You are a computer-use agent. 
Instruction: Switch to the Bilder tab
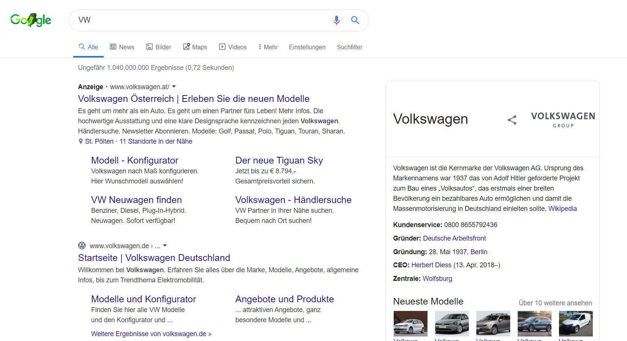159,47
